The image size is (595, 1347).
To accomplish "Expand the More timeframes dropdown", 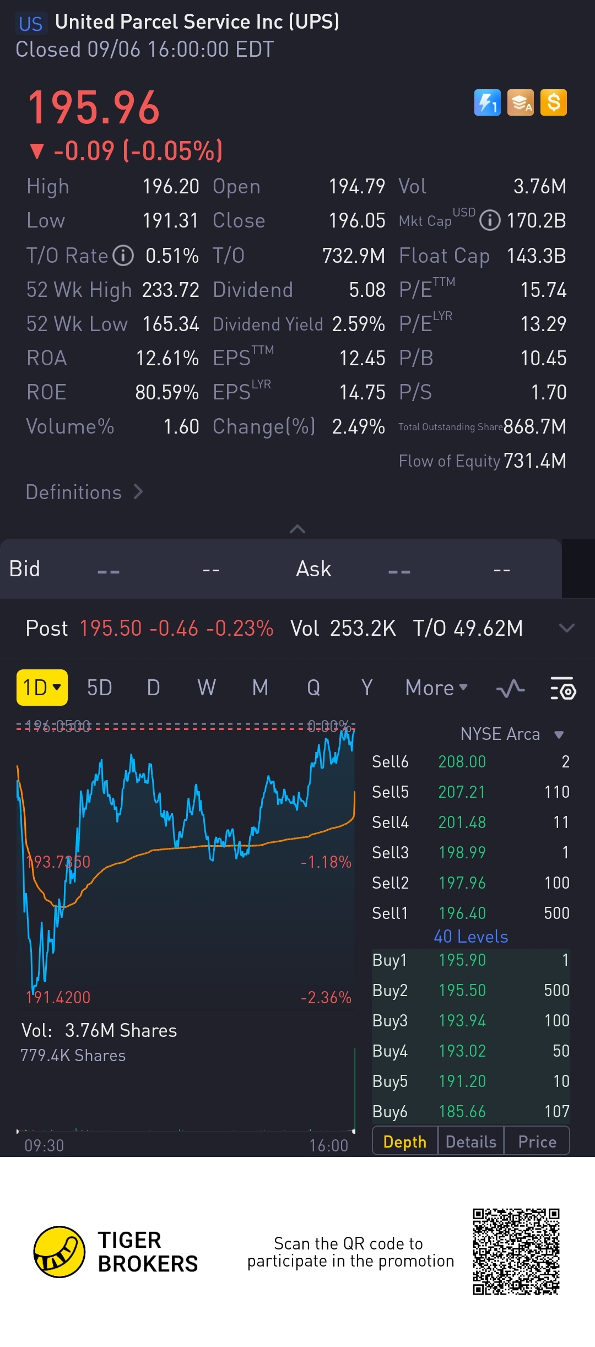I will tap(436, 688).
